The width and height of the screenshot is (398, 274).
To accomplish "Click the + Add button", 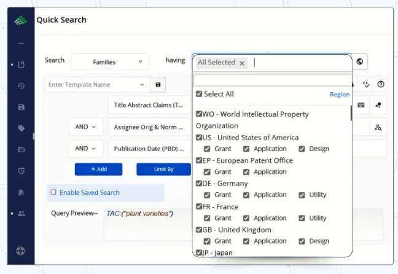I will pos(98,169).
